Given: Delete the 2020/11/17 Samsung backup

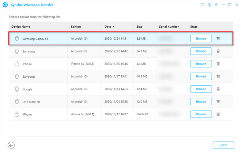Looking at the screenshot, I should (x=218, y=76).
